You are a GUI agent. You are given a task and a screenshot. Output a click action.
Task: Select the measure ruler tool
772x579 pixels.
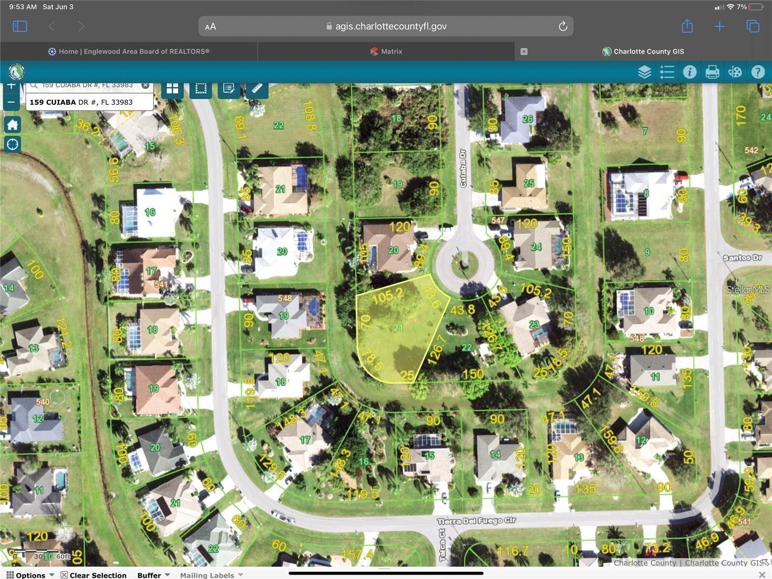(x=257, y=88)
